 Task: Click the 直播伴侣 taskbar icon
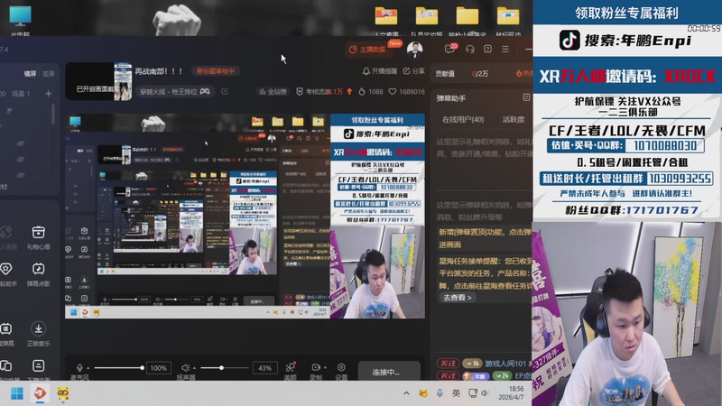tap(40, 393)
